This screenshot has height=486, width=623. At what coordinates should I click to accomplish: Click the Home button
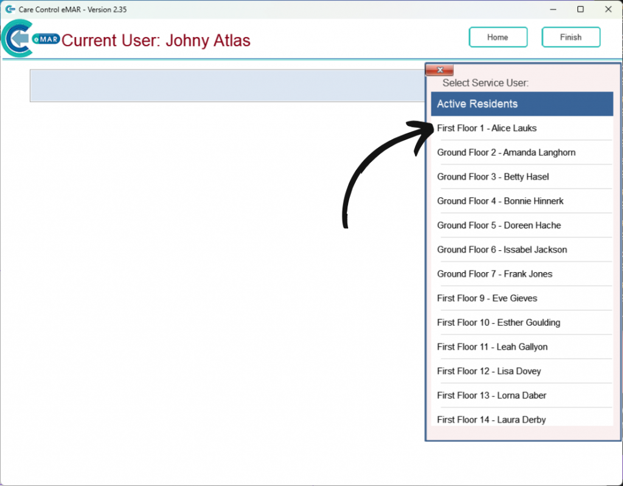[498, 37]
